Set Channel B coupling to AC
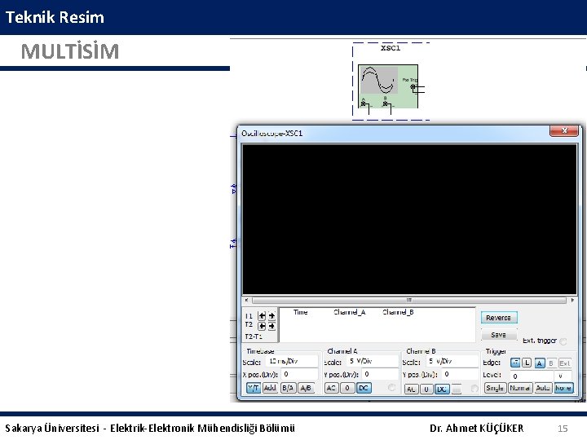The image size is (587, 440). click(411, 389)
